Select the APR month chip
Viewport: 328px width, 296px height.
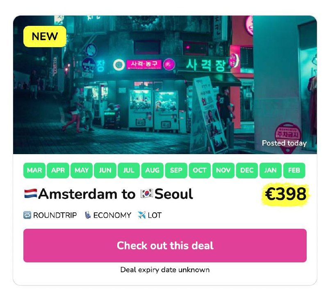[x=58, y=171]
